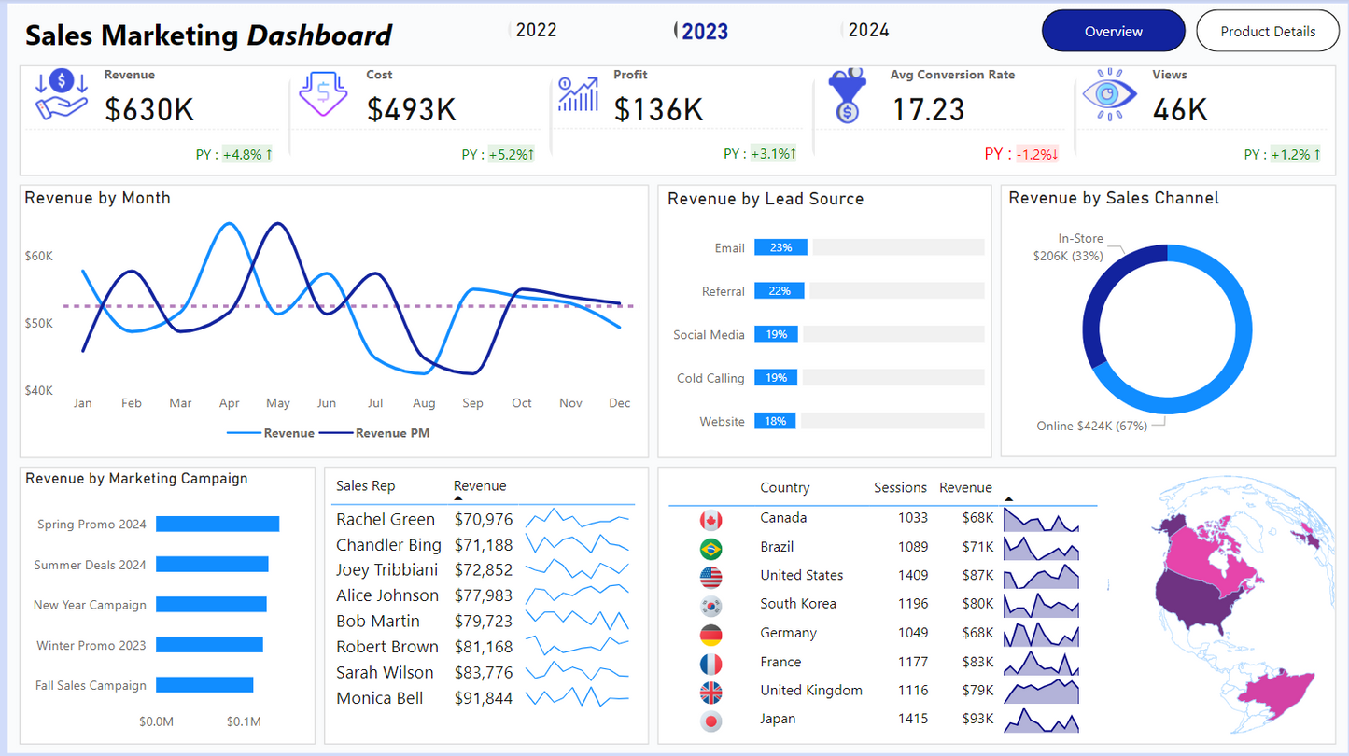Image resolution: width=1349 pixels, height=756 pixels.
Task: Sort Sales Rep table by Revenue header
Action: tap(480, 486)
